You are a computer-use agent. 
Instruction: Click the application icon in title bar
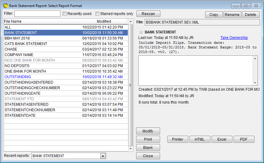[6, 6]
